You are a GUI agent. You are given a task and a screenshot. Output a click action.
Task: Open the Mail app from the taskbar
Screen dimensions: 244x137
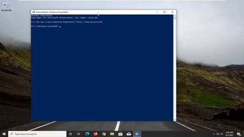point(129,134)
